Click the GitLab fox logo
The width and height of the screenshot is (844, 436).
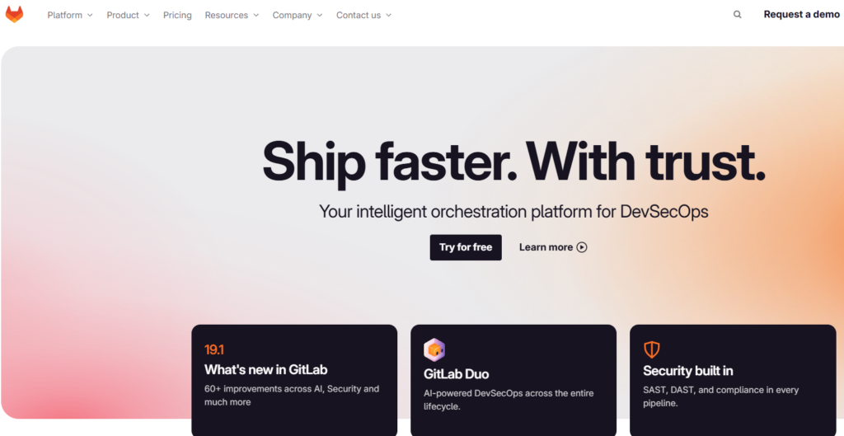[15, 15]
